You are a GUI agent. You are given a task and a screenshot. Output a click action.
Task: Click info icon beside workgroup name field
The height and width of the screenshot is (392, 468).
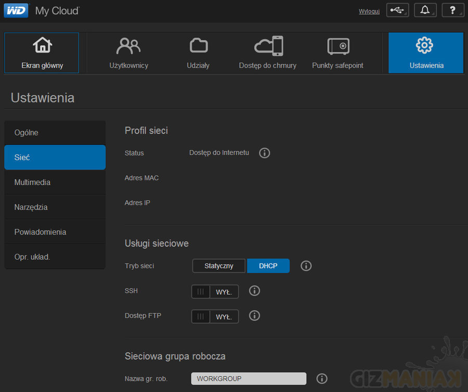coord(322,378)
